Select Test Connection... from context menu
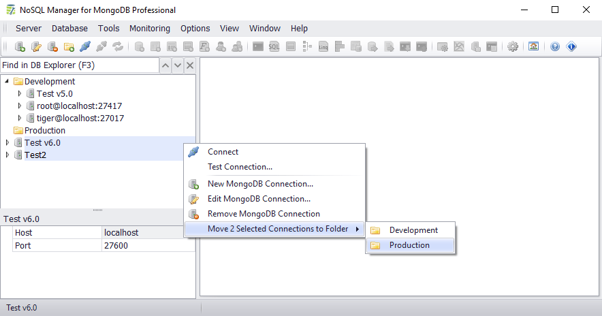602x316 pixels. coord(240,167)
